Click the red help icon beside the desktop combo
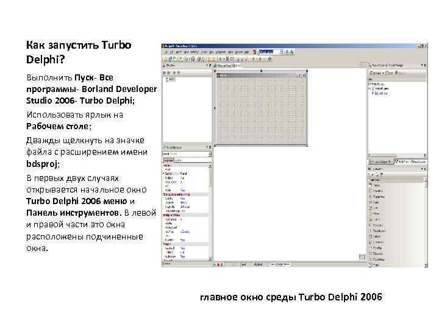The height and width of the screenshot is (329, 439). click(255, 52)
